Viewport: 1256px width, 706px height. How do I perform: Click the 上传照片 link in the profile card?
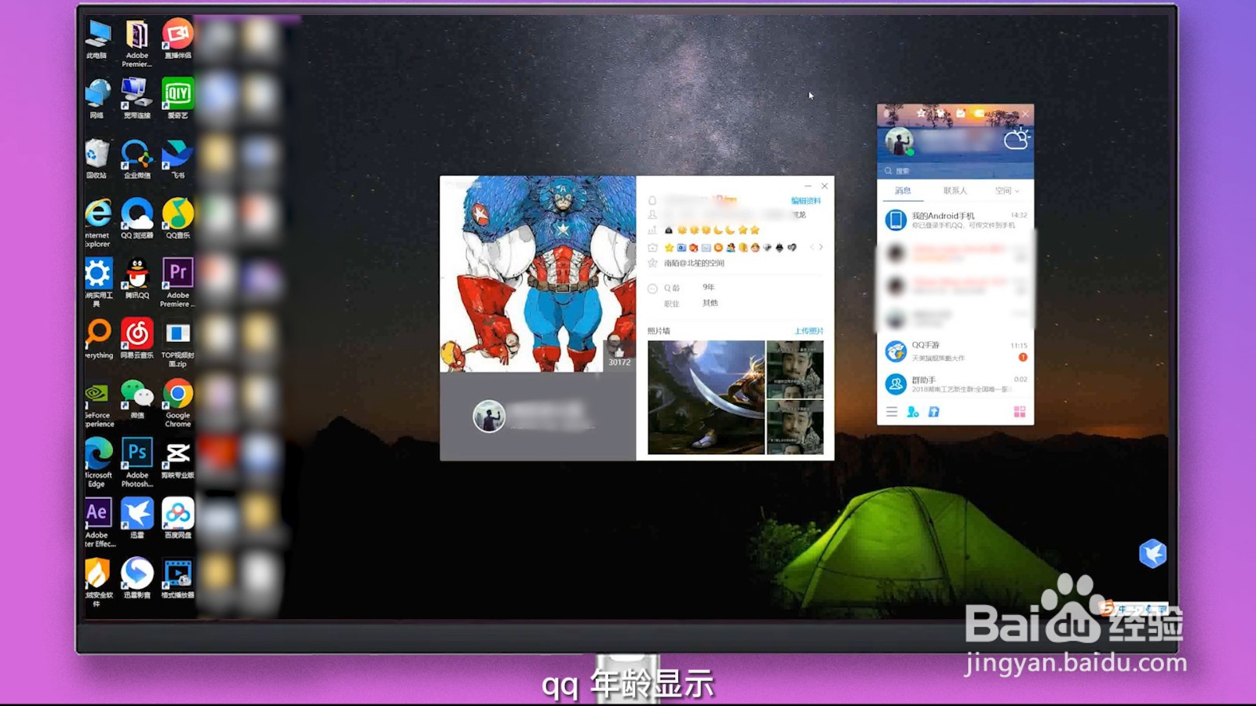(x=809, y=331)
